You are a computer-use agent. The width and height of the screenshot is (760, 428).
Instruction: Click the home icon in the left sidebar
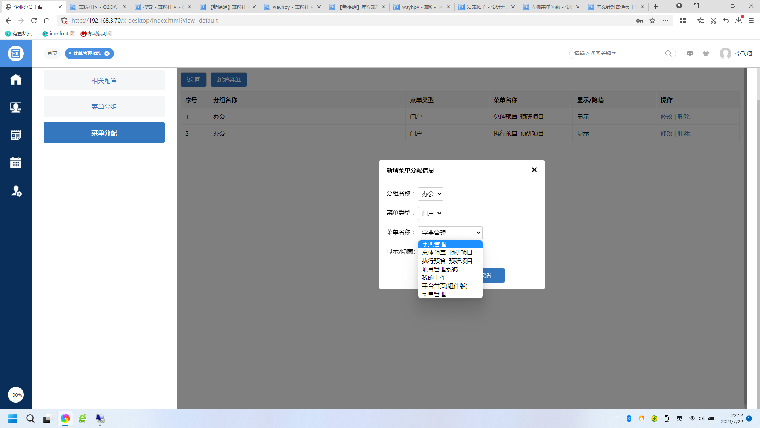16,80
